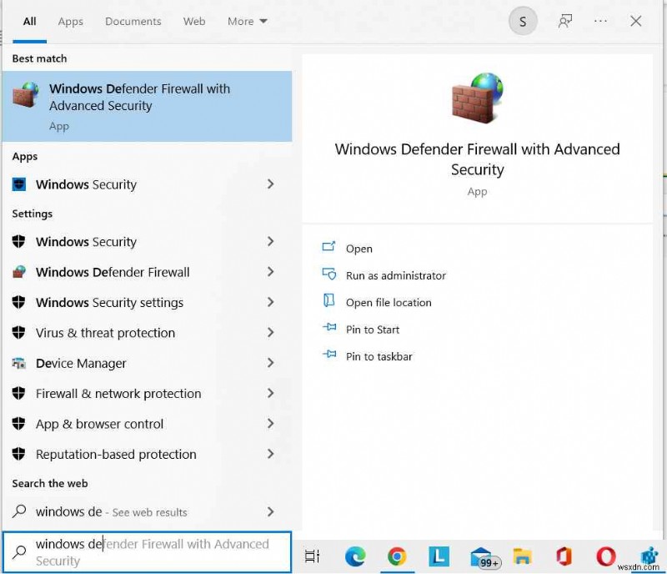Expand arrow for Windows Security under Settings
667x574 pixels.
click(270, 241)
